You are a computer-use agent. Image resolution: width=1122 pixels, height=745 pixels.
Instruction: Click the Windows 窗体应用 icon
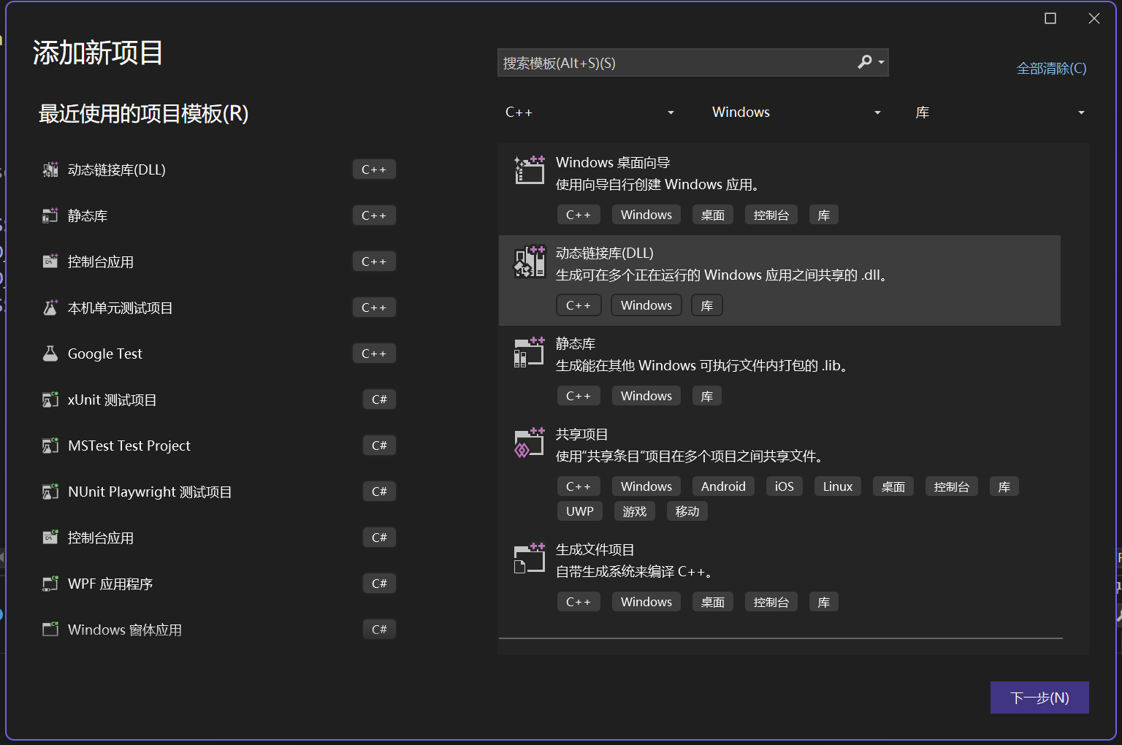[50, 630]
